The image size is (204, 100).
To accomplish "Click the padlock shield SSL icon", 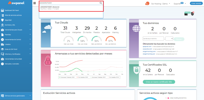I will 137,70.
